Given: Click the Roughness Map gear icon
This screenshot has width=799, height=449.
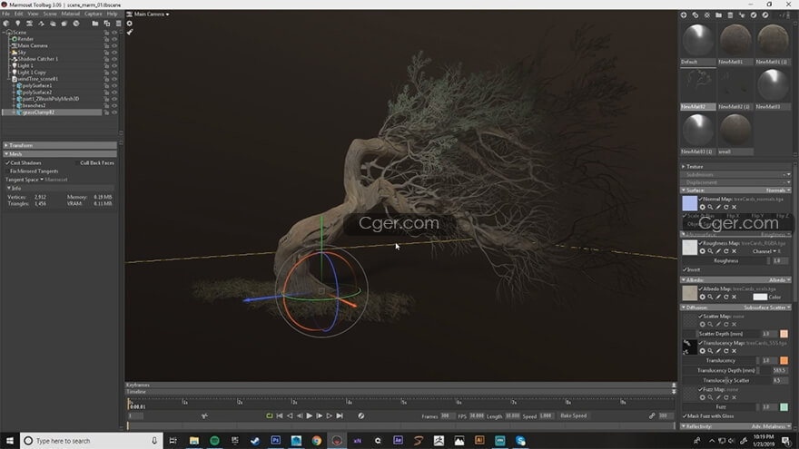Looking at the screenshot, I should click(702, 251).
